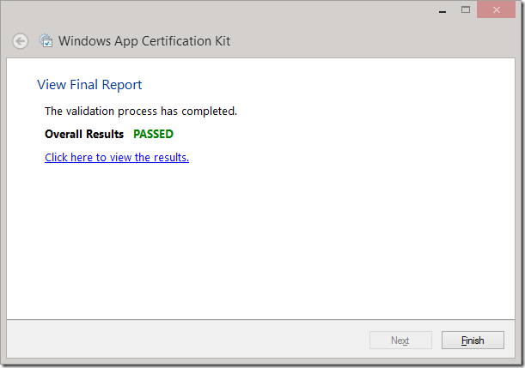The height and width of the screenshot is (368, 525).
Task: Click 'The validation process has completed.' text
Action: (141, 111)
